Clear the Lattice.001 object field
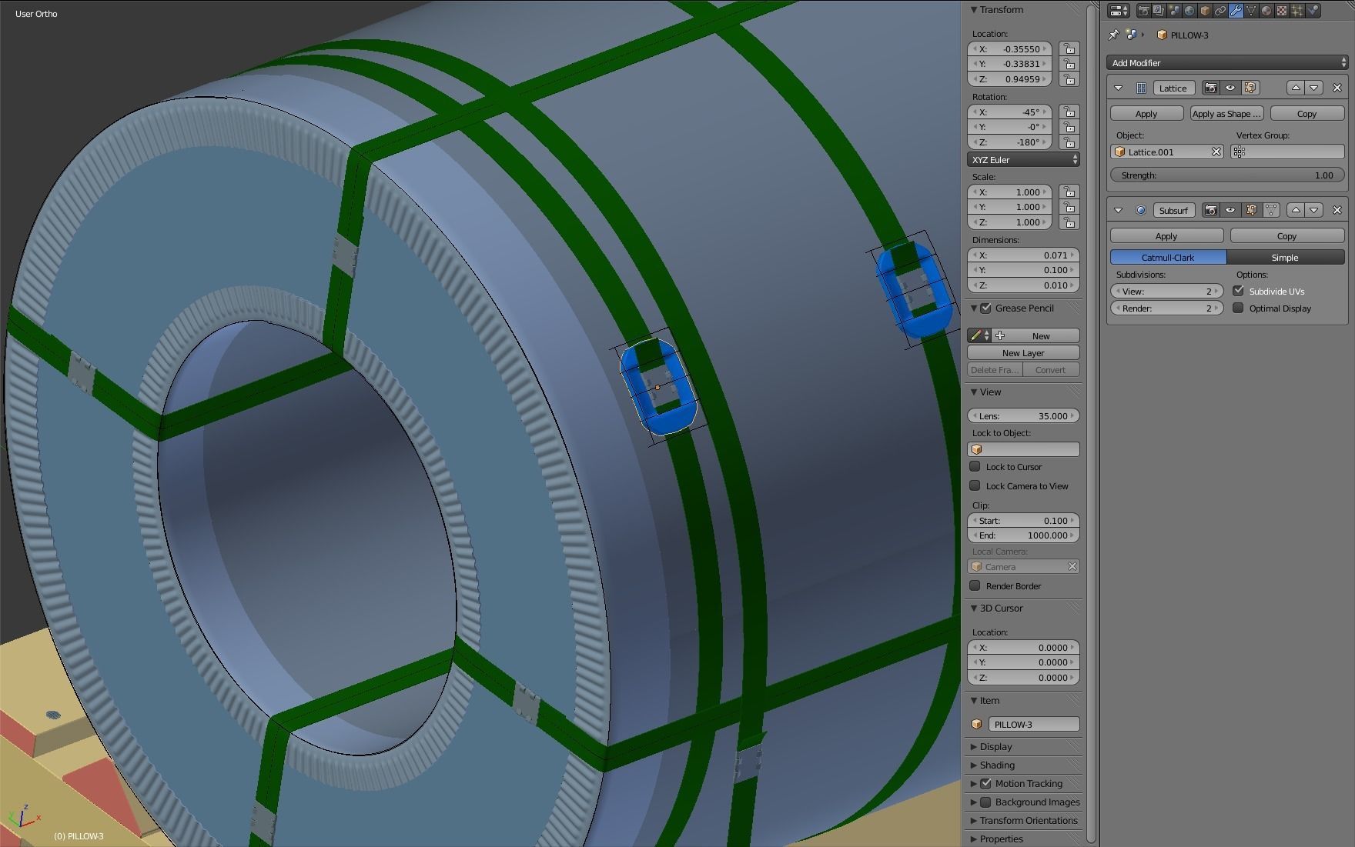 (1216, 152)
